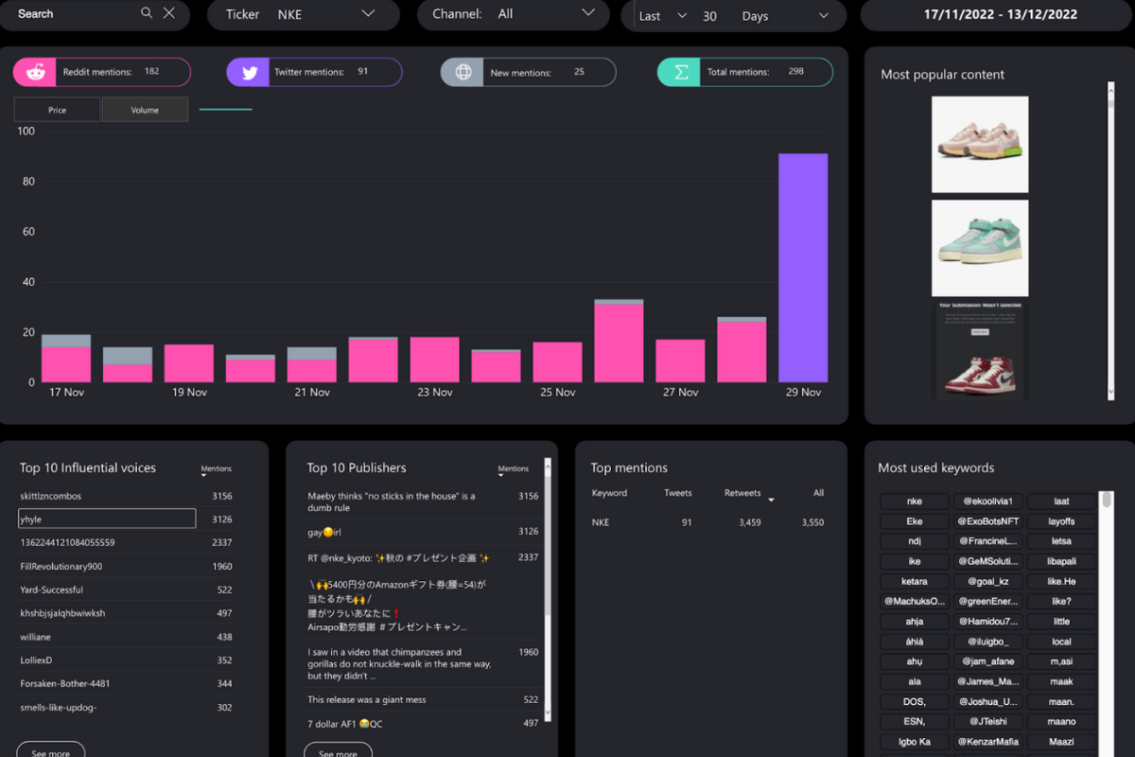
Task: Open the red and white sneaker thumbnail
Action: click(980, 350)
